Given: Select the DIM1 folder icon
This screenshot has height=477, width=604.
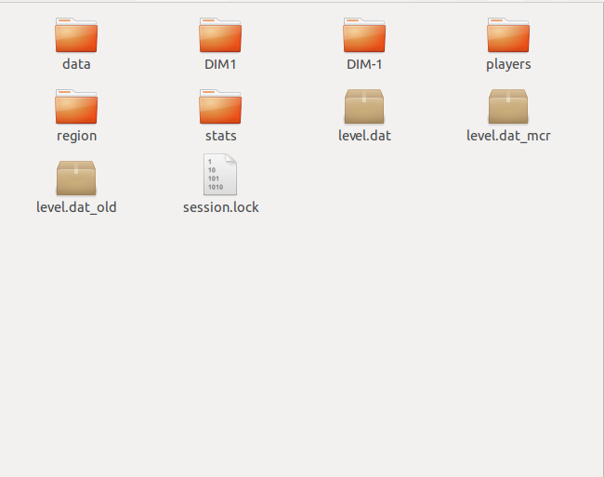Looking at the screenshot, I should coord(220,34).
